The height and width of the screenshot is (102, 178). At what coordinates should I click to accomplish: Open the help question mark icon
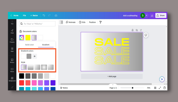click(x=165, y=88)
